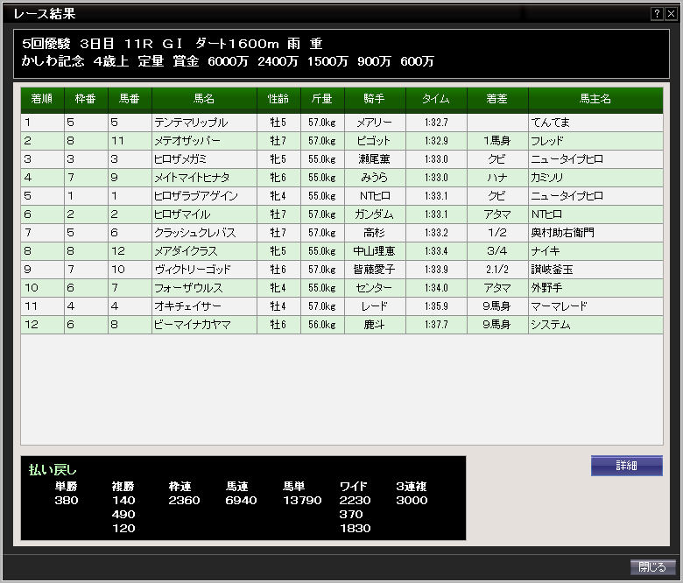Sort by 着順 column header

(x=42, y=99)
